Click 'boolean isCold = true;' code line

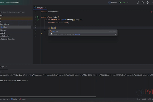[x=59, y=22]
